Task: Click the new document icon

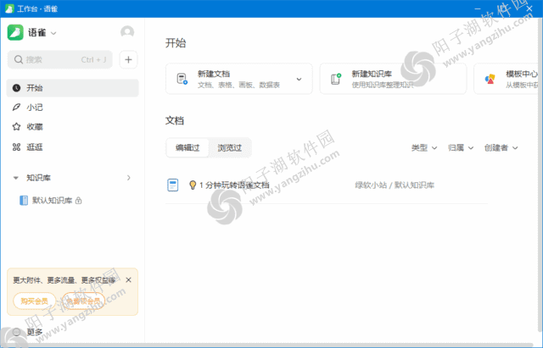Action: [x=182, y=79]
